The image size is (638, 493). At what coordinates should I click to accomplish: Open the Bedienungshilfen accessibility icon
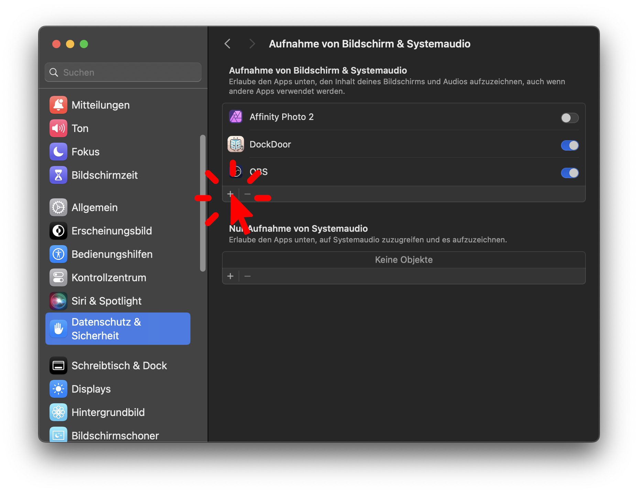[x=58, y=254]
